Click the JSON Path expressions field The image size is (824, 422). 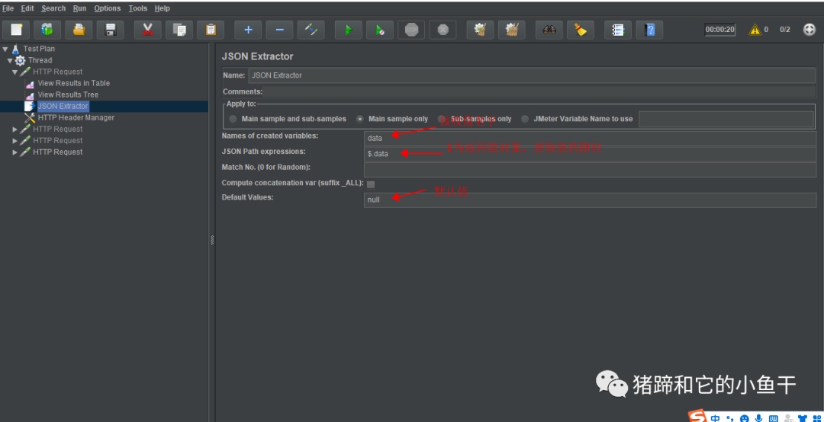click(x=590, y=155)
